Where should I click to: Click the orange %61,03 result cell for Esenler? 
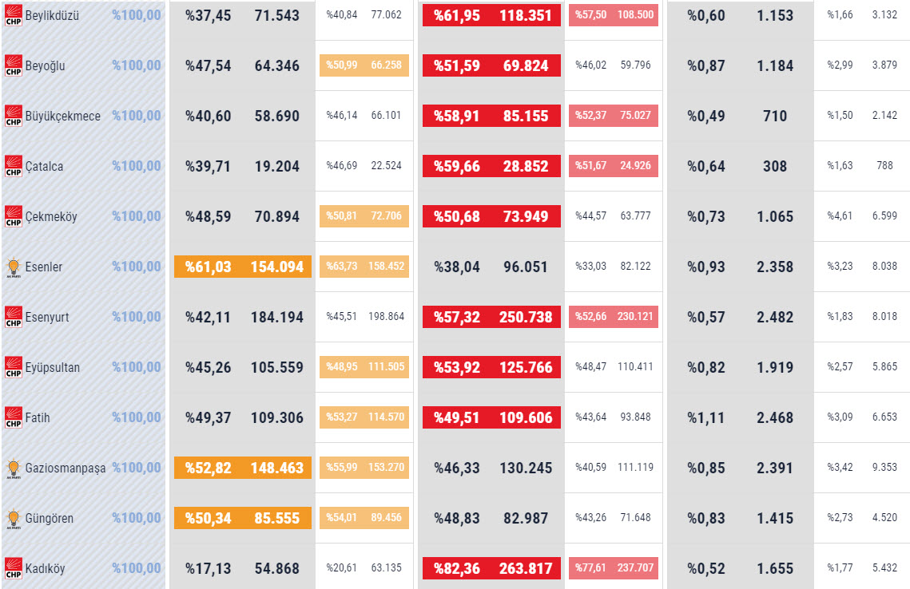[x=243, y=267]
